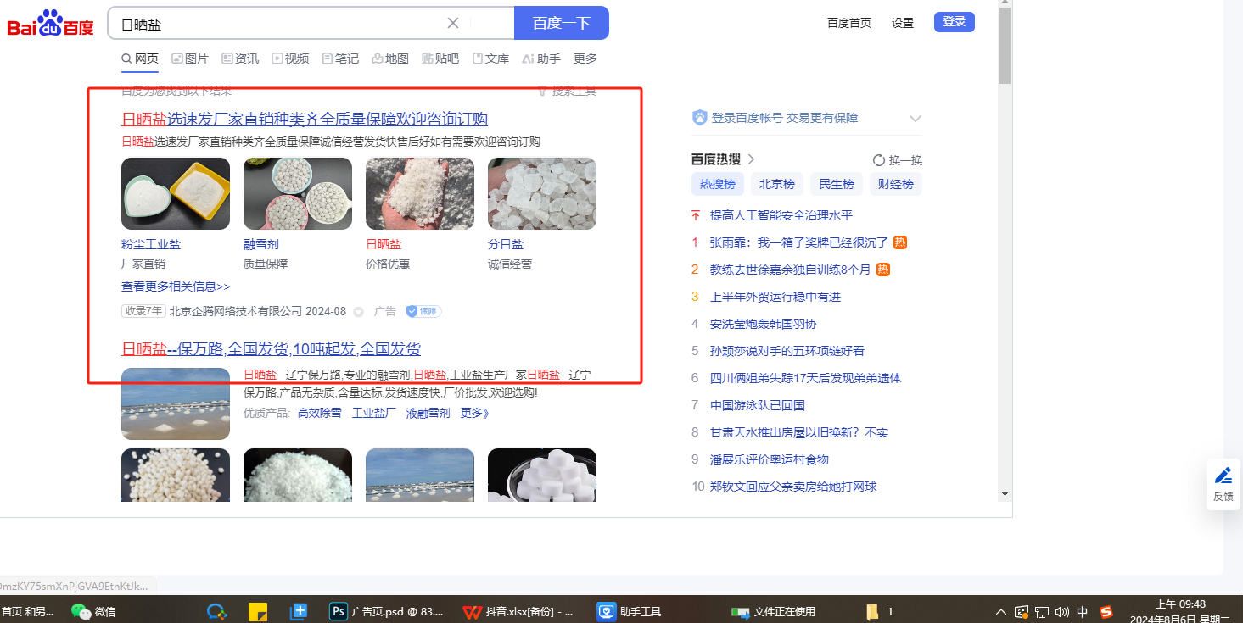
Task: Open 助手工具 in the taskbar
Action: tap(630, 611)
